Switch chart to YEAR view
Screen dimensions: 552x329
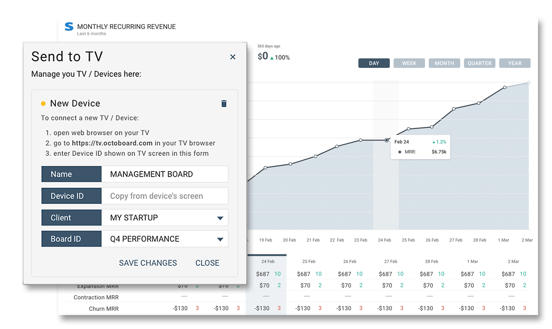coord(515,63)
